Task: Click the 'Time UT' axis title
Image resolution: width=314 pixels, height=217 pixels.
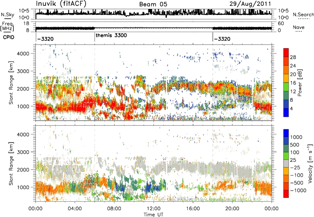Action: tap(153, 215)
